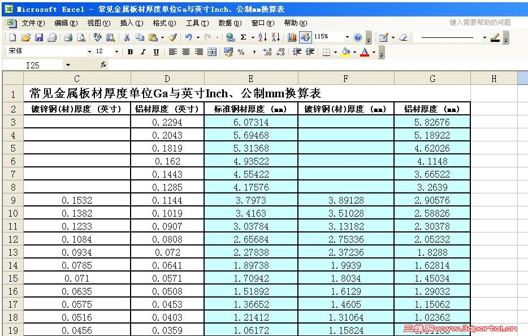This screenshot has height=336, width=528.
Task: Increase the indent
Action: point(310,52)
